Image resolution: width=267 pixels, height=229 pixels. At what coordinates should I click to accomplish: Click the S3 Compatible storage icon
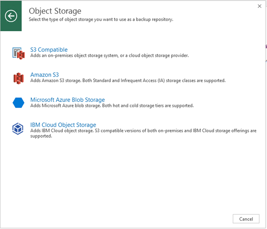click(x=18, y=53)
